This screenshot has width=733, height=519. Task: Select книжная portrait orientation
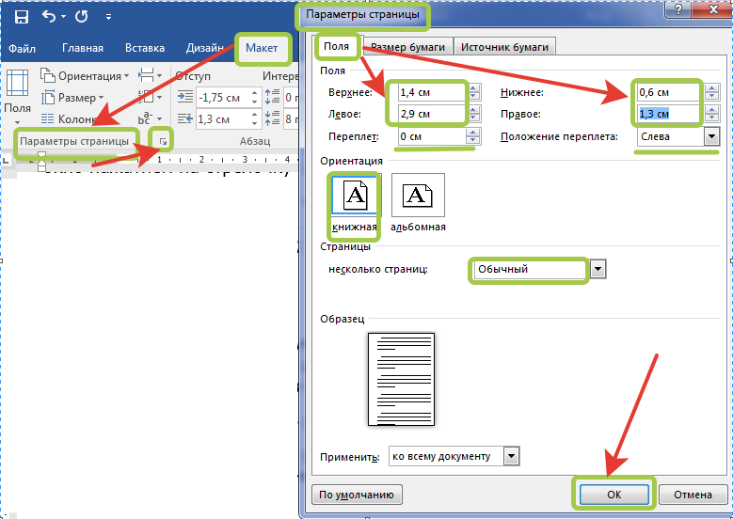355,203
